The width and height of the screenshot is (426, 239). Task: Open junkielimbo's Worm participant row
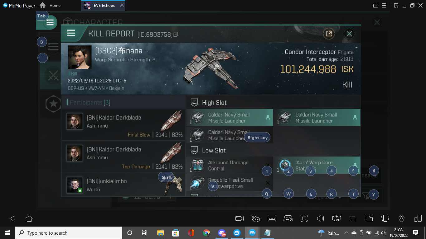point(123,185)
